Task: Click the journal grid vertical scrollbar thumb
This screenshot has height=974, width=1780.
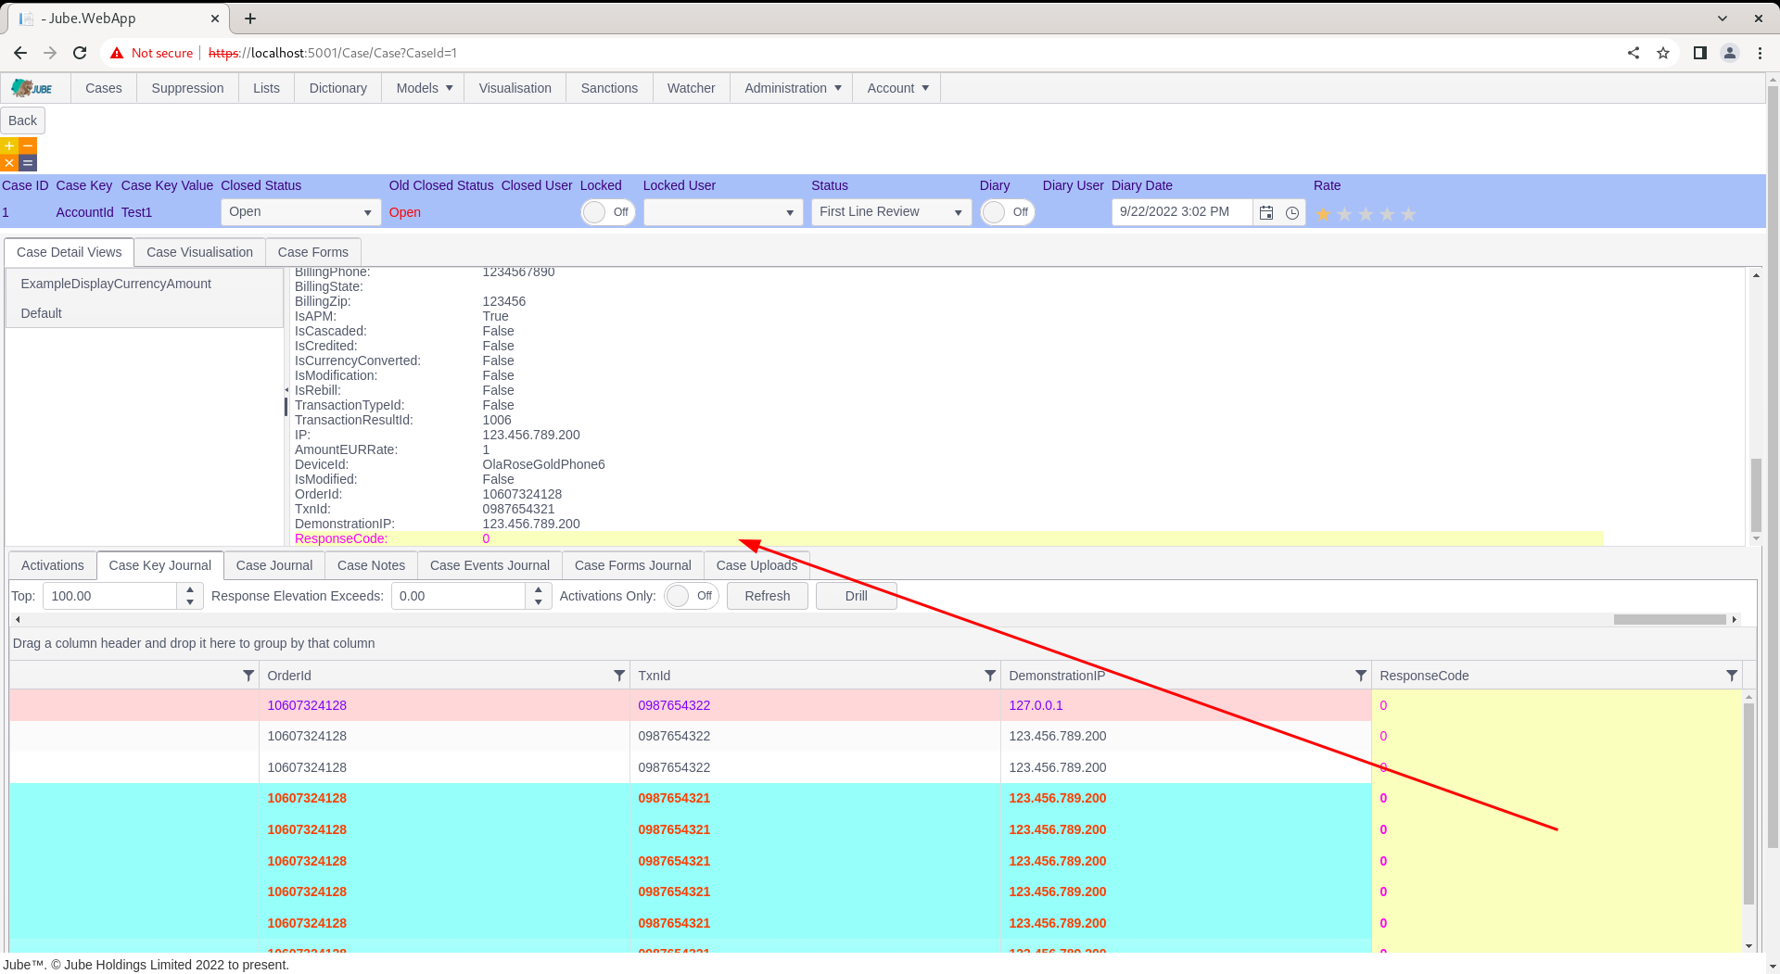Action: pyautogui.click(x=1748, y=803)
